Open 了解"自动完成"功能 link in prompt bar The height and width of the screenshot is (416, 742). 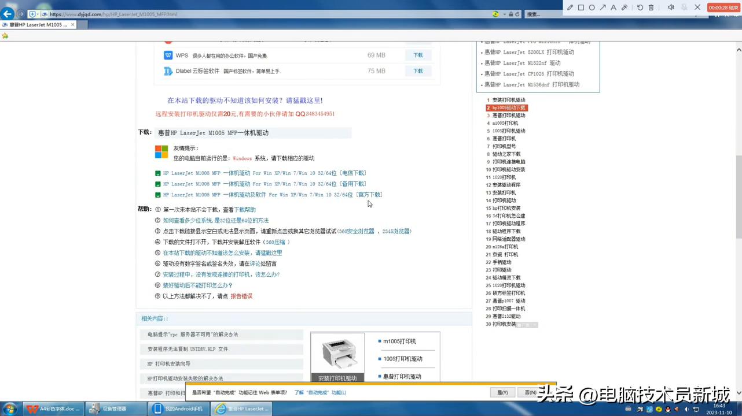[x=320, y=392]
